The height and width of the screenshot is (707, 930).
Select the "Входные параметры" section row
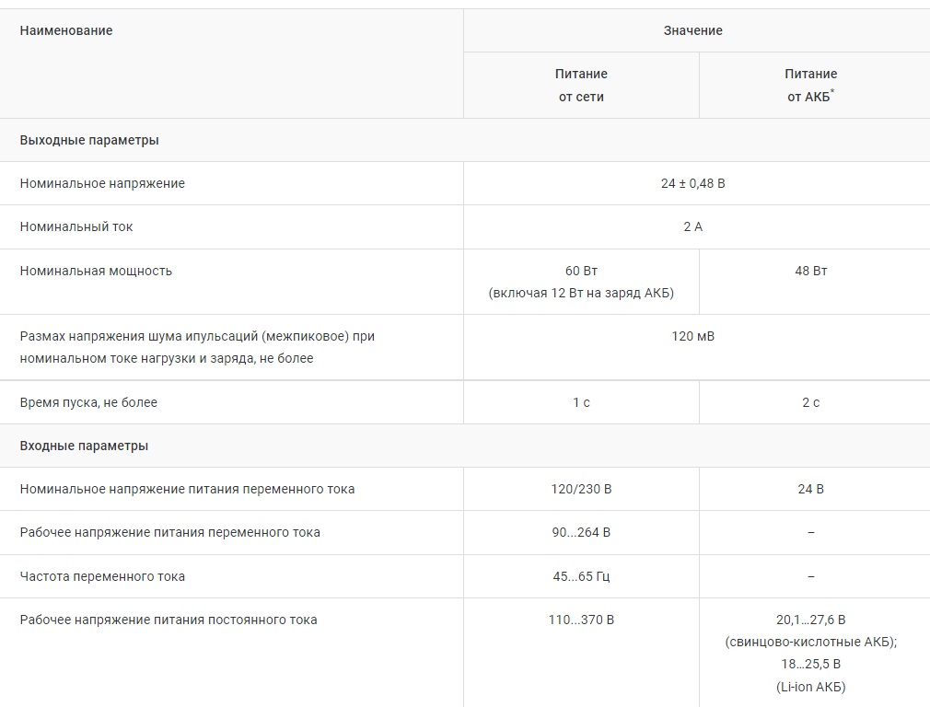(84, 446)
